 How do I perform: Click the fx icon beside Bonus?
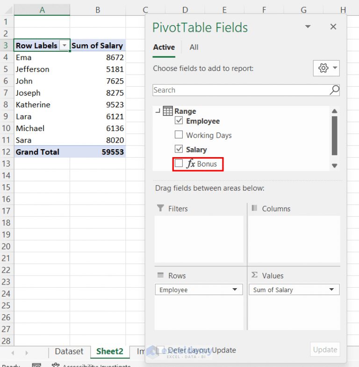(191, 163)
